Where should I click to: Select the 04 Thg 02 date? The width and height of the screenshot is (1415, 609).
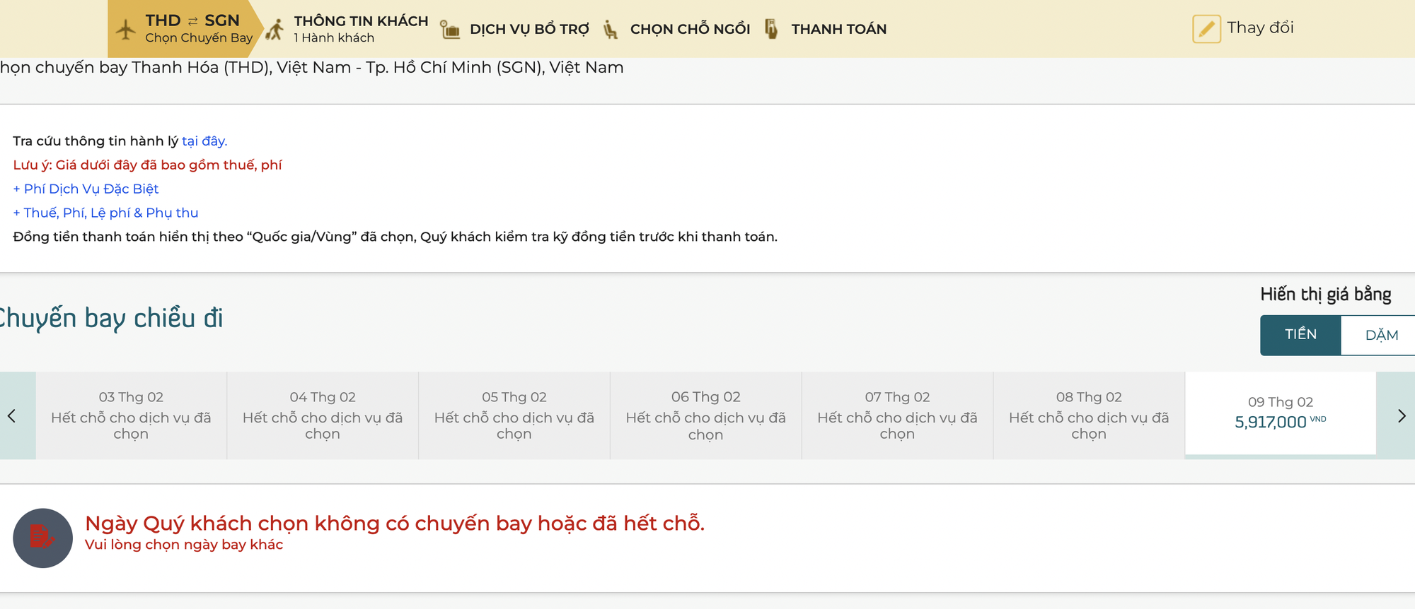pos(323,415)
